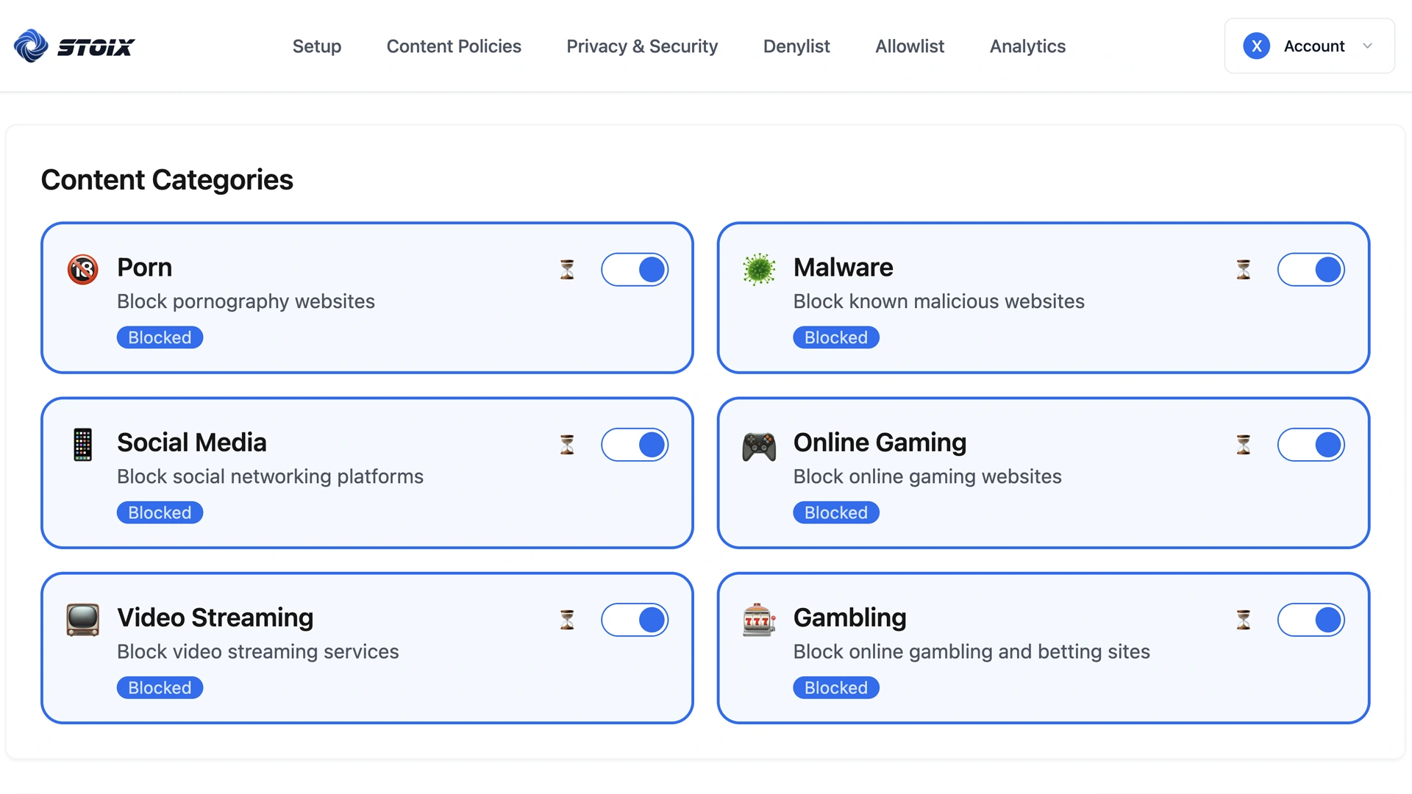Turn off the Social Media toggle
This screenshot has width=1412, height=794.
(635, 444)
